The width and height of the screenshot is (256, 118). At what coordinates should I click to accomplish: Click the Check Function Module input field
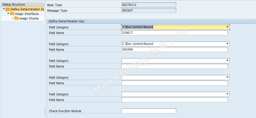click(x=149, y=111)
